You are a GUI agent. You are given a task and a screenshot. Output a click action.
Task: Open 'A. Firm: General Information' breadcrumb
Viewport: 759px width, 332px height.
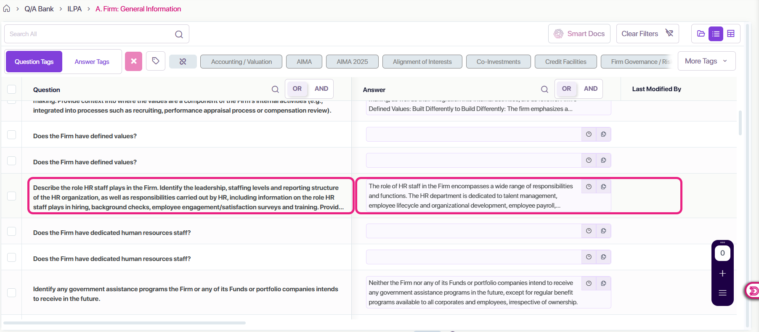pos(138,9)
